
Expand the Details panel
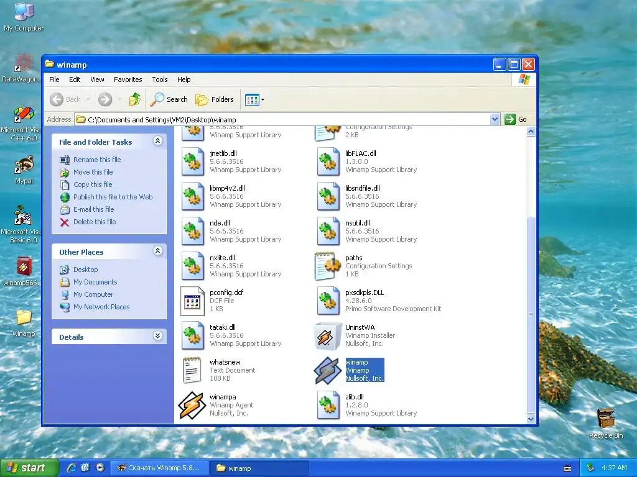point(157,336)
